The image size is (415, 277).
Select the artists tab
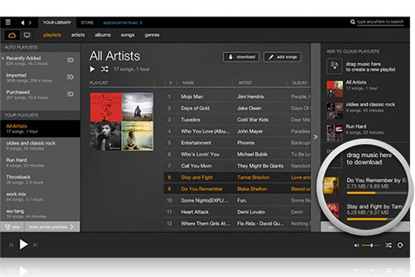click(x=77, y=35)
